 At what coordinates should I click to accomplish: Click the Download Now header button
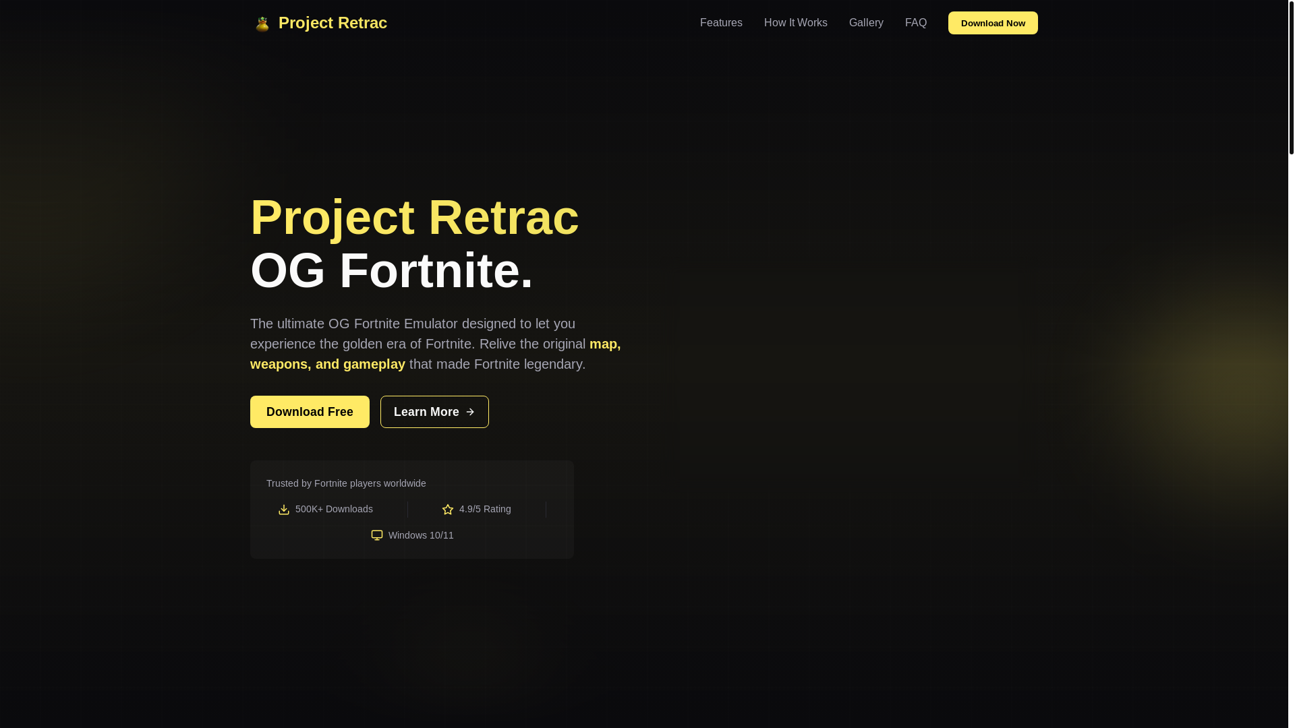[993, 23]
